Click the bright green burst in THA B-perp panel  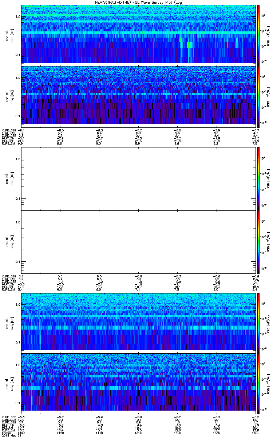190,45
